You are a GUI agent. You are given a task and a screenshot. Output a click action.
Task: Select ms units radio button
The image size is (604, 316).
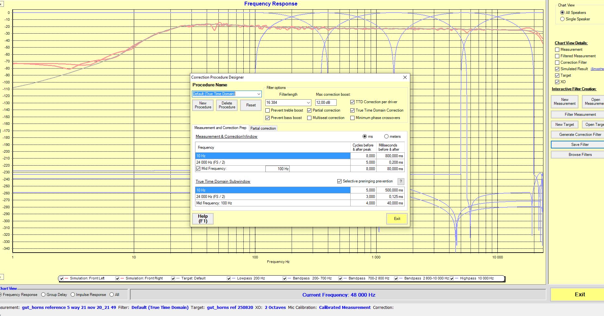coord(365,136)
